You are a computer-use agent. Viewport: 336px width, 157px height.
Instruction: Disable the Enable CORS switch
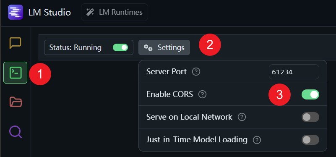coord(310,94)
